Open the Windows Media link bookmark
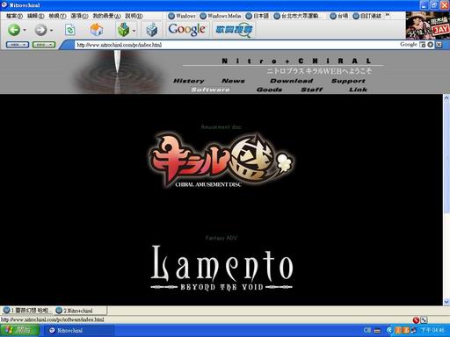The height and width of the screenshot is (337, 450). [x=221, y=16]
